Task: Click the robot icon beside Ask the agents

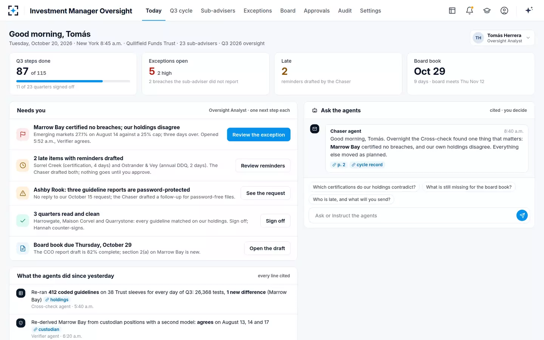Action: coord(315,110)
